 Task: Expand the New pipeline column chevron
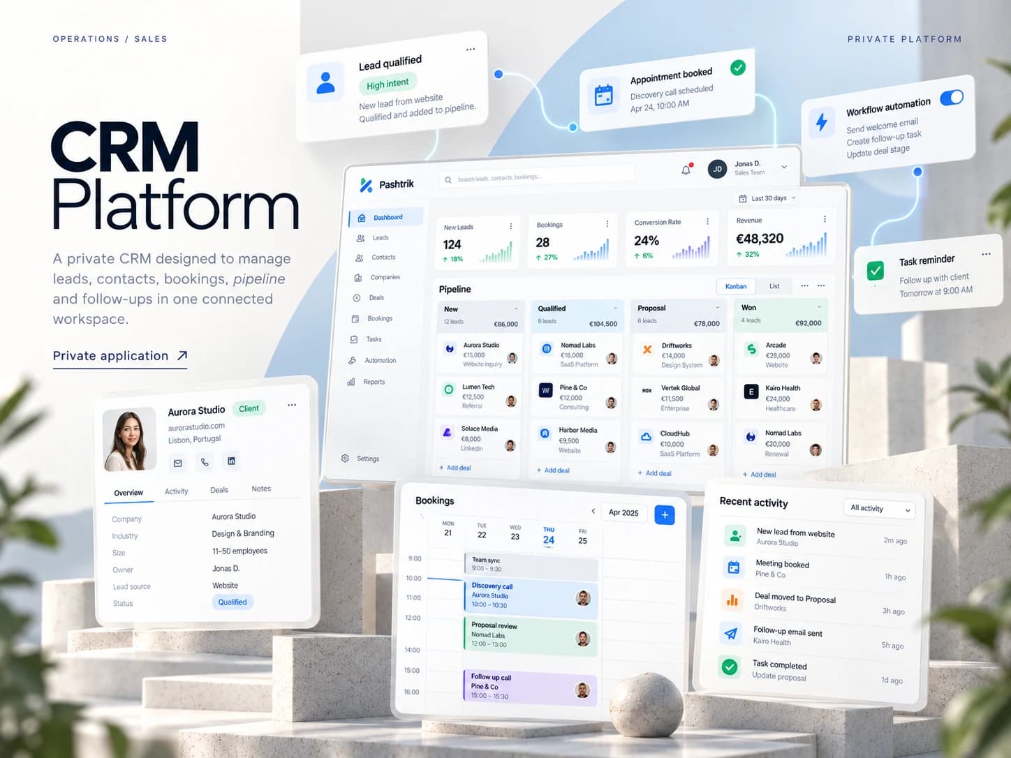pyautogui.click(x=517, y=309)
